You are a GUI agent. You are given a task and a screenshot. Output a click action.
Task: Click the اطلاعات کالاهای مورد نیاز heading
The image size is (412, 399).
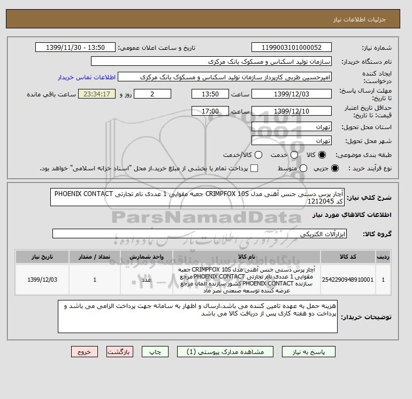(x=352, y=215)
